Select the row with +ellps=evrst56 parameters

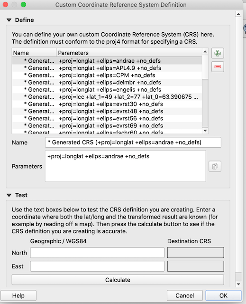click(107, 118)
